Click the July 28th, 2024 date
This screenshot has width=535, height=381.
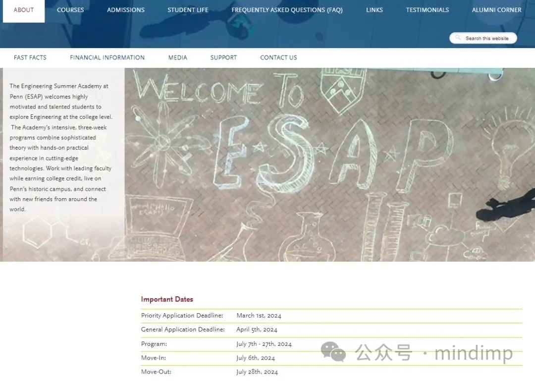click(257, 372)
